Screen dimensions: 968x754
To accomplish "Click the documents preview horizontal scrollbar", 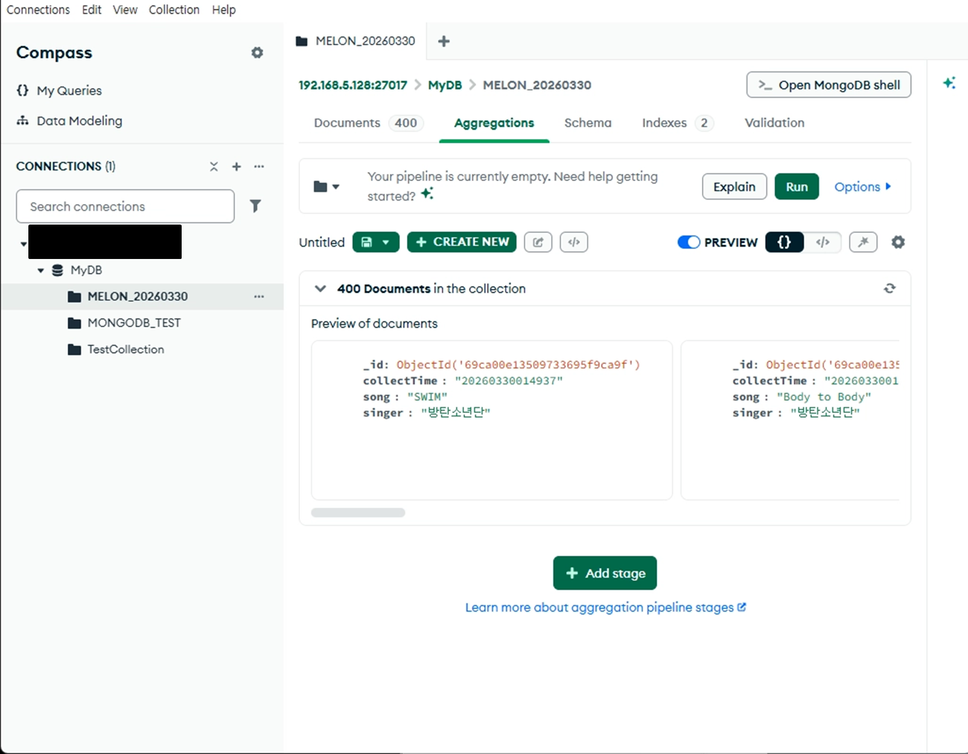I will coord(358,513).
